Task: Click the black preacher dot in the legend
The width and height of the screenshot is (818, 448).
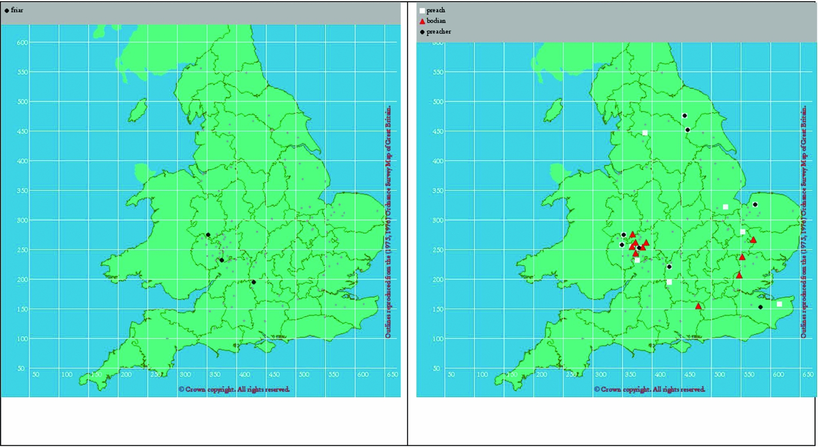Action: pyautogui.click(x=422, y=32)
